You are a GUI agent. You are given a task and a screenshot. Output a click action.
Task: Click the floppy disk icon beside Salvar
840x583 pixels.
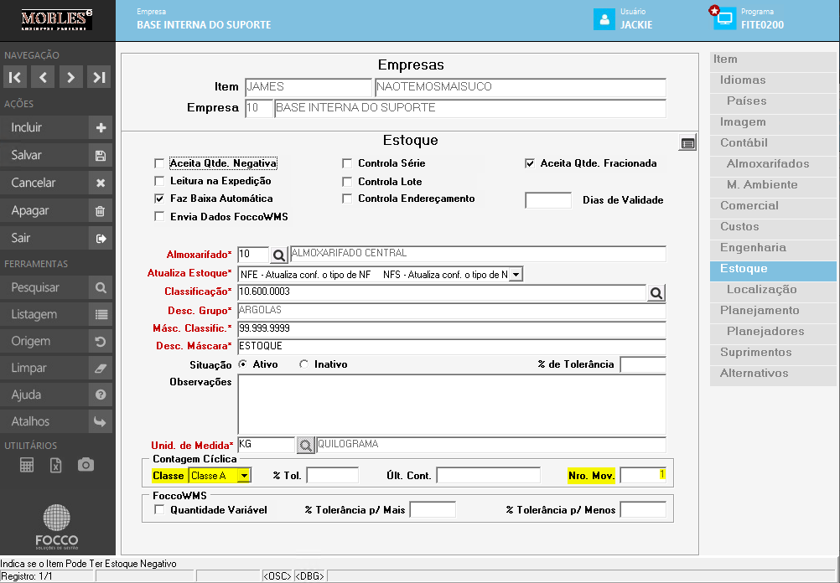[x=101, y=156]
